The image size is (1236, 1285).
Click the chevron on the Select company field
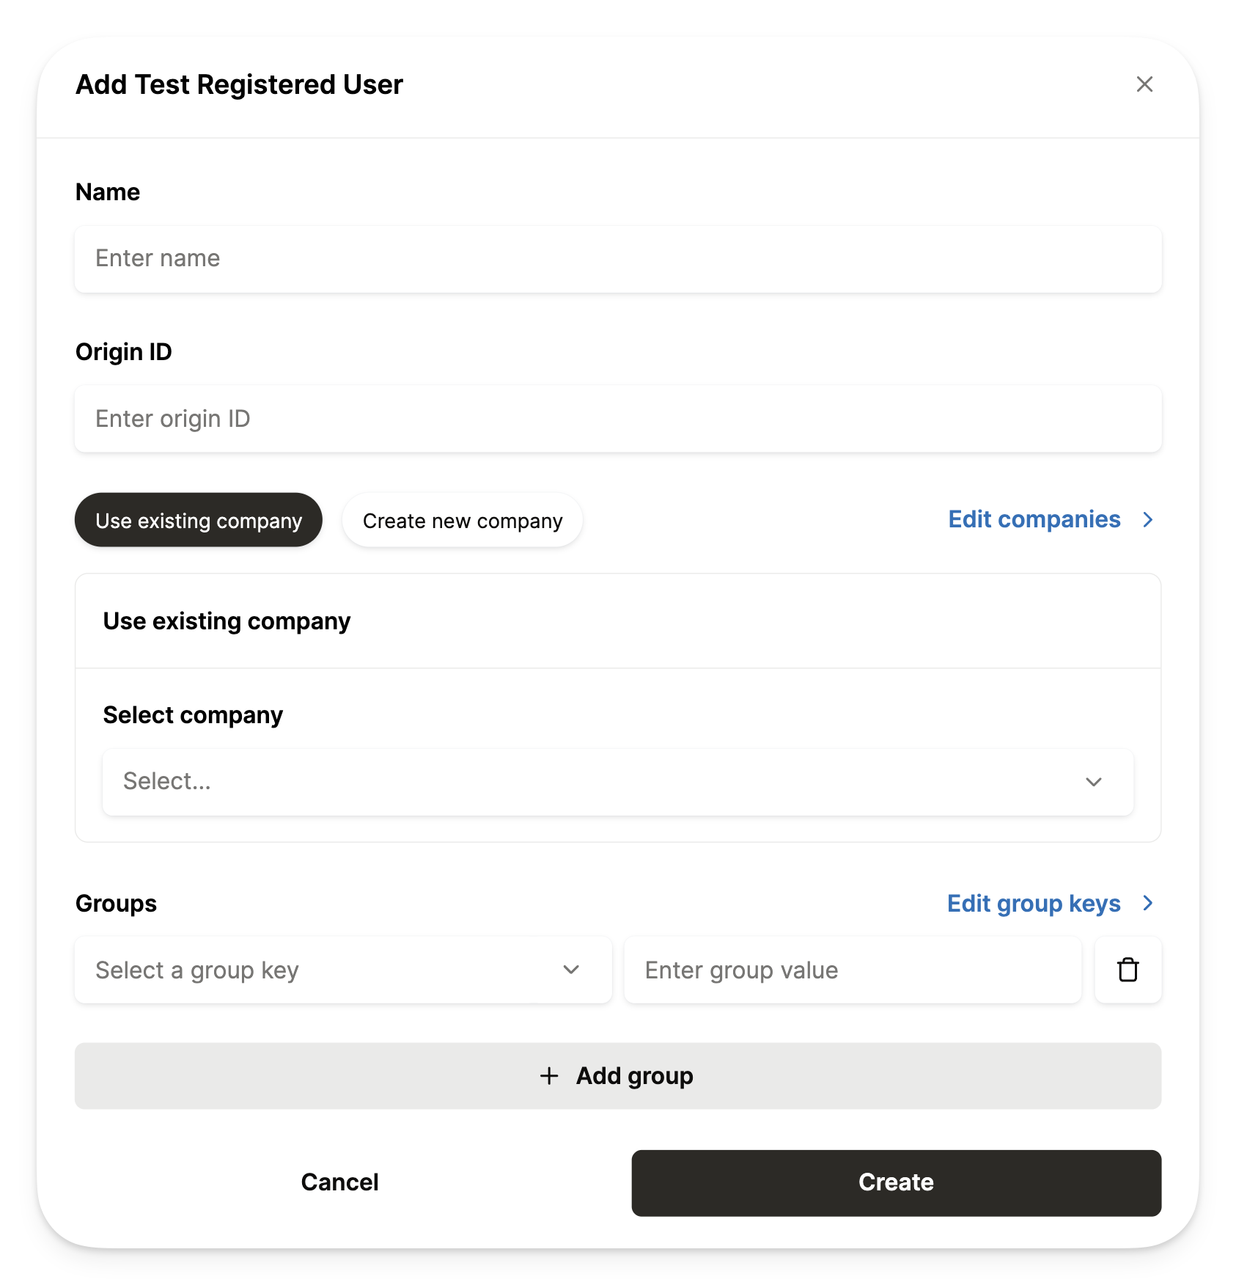click(1094, 782)
